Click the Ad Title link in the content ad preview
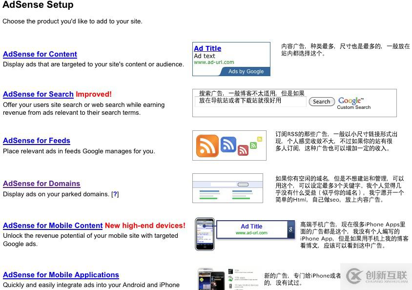This screenshot has width=412, height=290. [x=207, y=48]
